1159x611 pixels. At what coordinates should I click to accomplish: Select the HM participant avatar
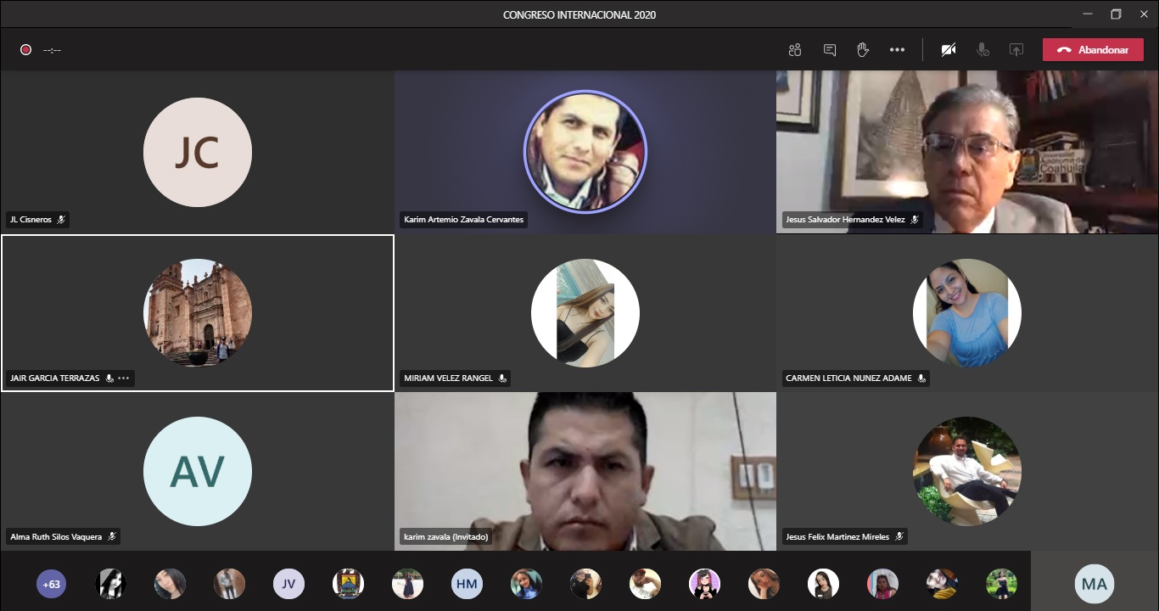[467, 584]
